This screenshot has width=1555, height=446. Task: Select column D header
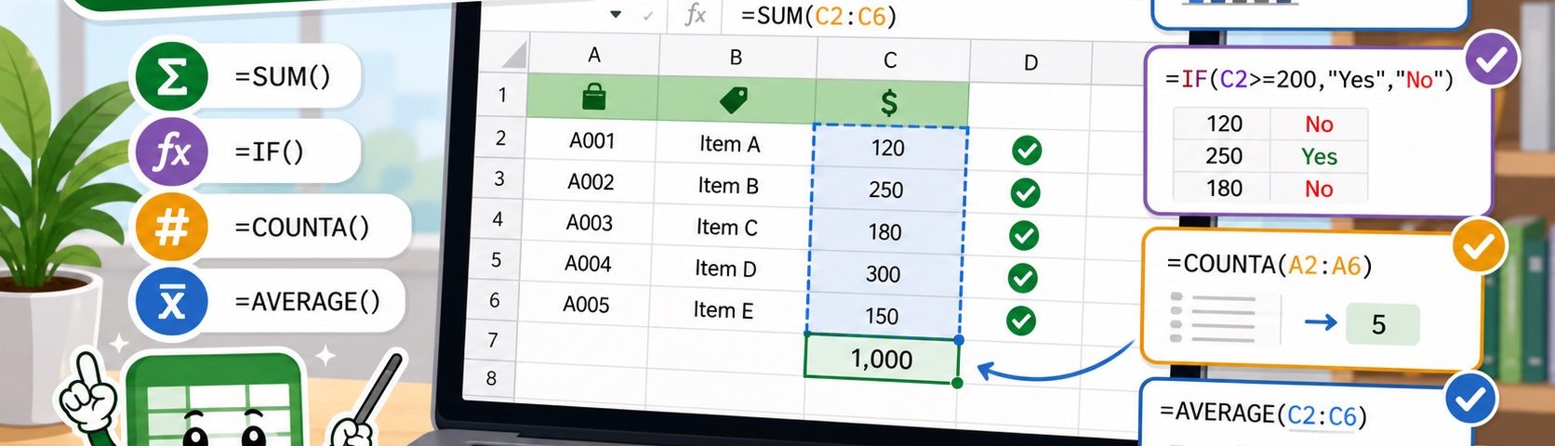pyautogui.click(x=1030, y=63)
